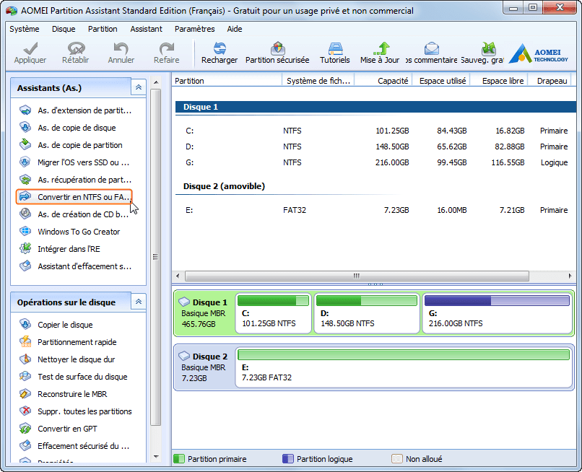Click Mise à Jour update icon

[x=381, y=48]
